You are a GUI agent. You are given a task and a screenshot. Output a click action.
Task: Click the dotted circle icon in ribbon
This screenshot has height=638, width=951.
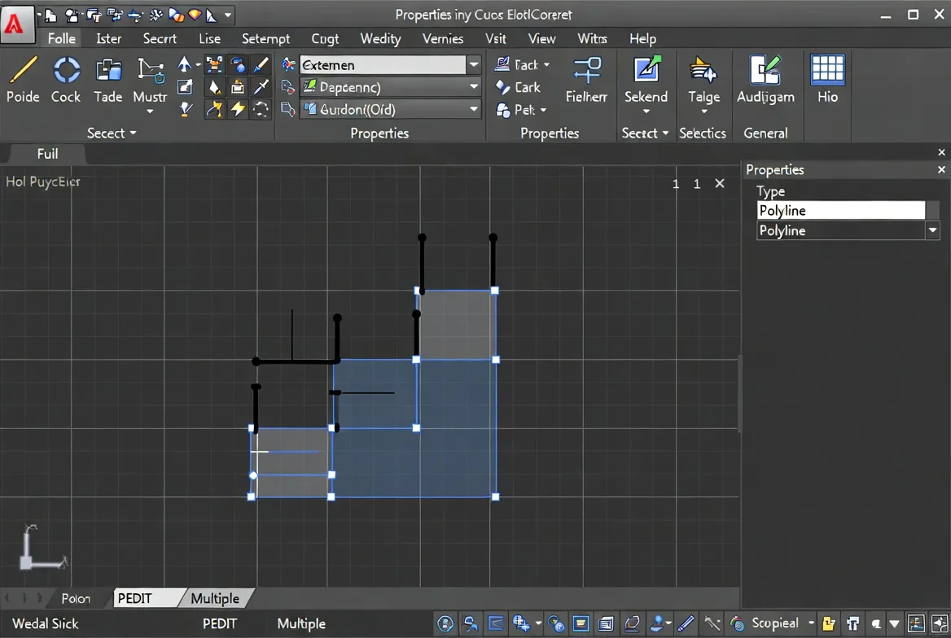[261, 109]
